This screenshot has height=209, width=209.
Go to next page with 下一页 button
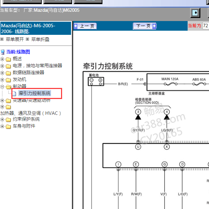(145, 26)
